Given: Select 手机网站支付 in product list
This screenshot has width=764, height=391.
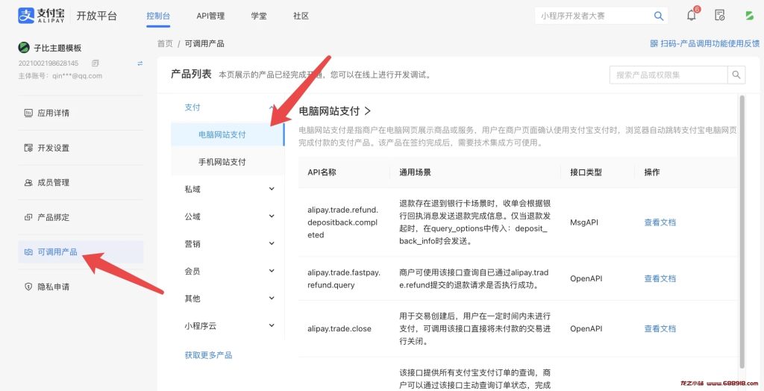Looking at the screenshot, I should (x=228, y=162).
